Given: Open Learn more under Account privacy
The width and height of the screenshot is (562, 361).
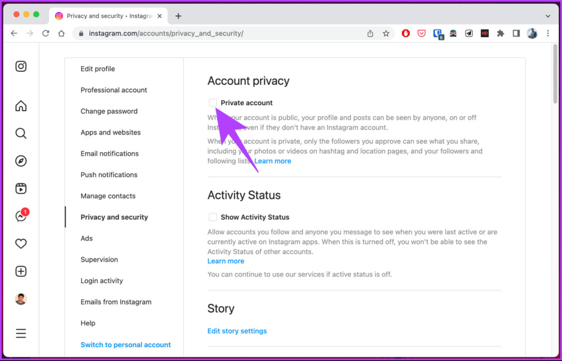Looking at the screenshot, I should point(273,161).
